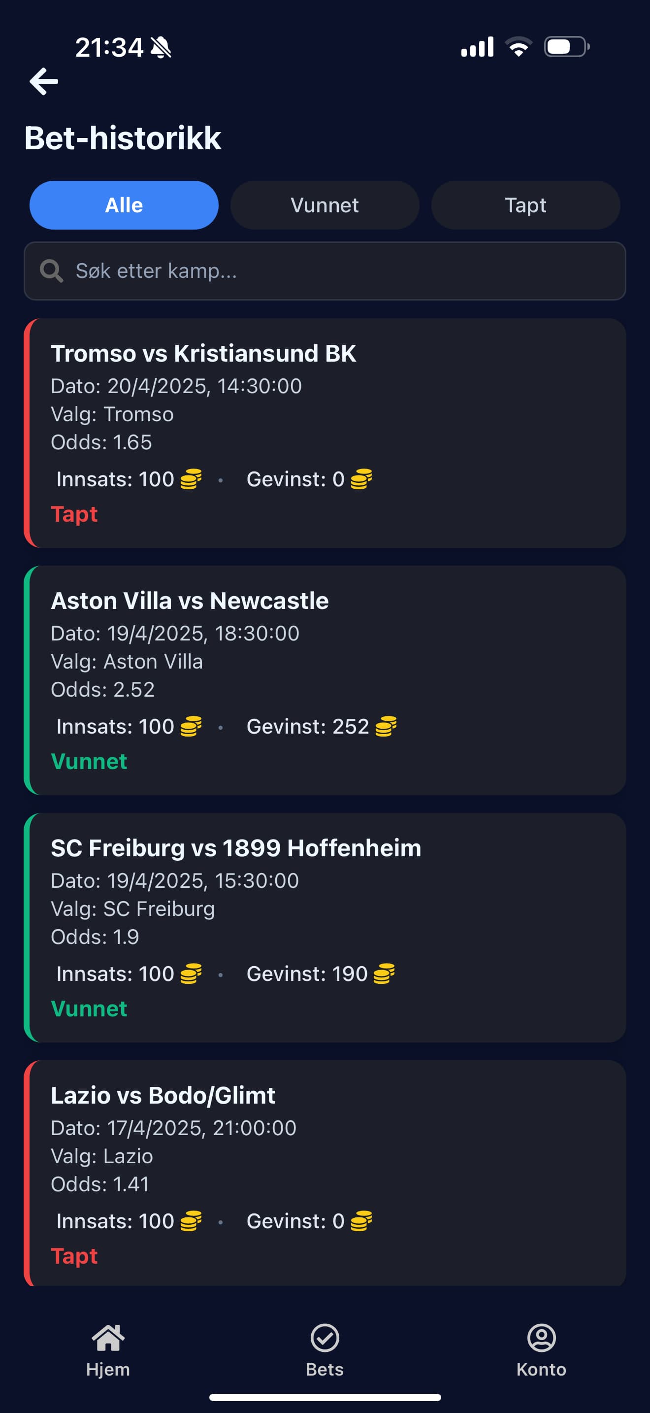Viewport: 650px width, 1413px height.
Task: Open Tromso vs Kristiansund BK bet
Action: tap(325, 433)
